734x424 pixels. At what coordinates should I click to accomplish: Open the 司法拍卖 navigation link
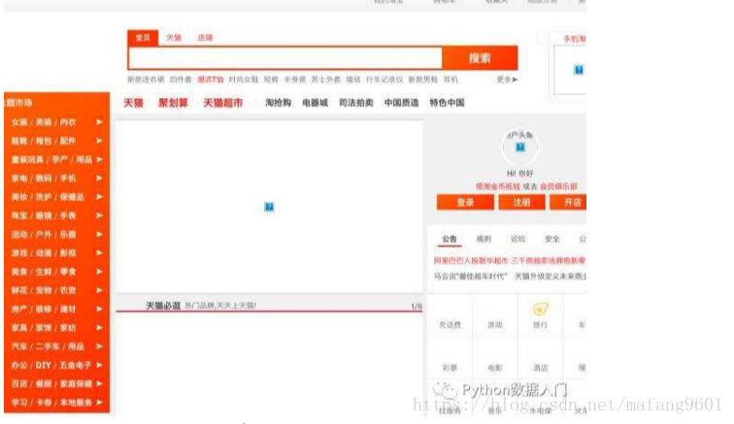click(x=356, y=103)
